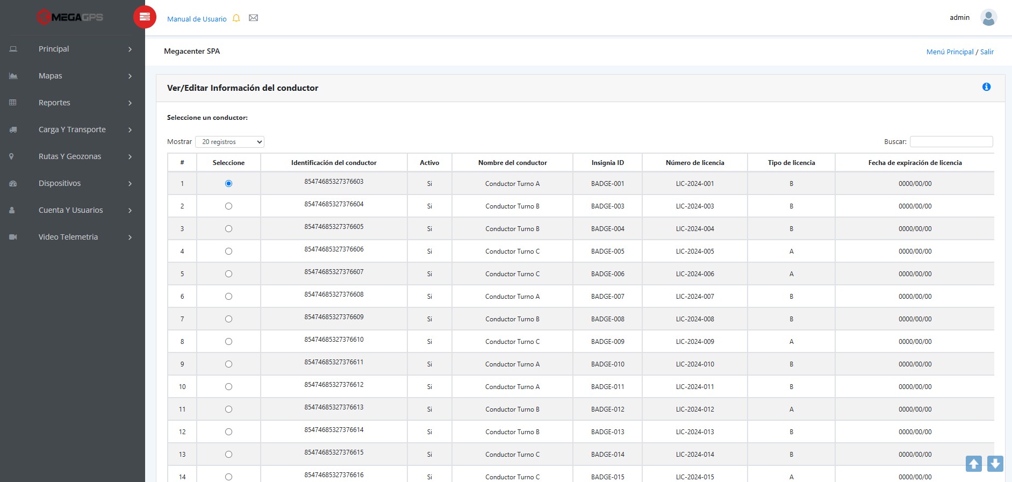This screenshot has height=482, width=1012.
Task: Click the scroll down arrow button
Action: click(x=995, y=464)
